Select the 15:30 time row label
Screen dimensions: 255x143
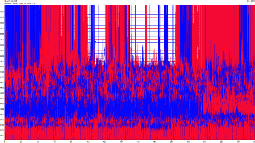[x=2, y=93]
